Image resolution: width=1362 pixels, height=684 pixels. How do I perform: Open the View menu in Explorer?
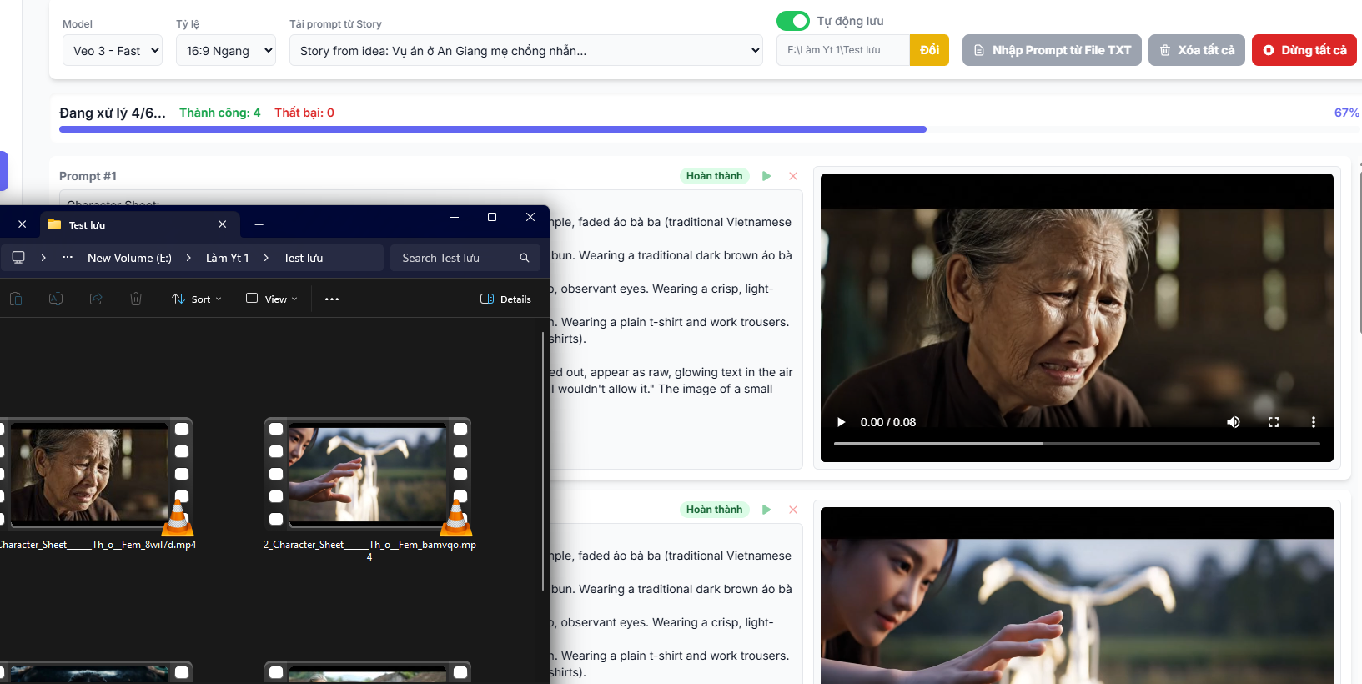272,299
